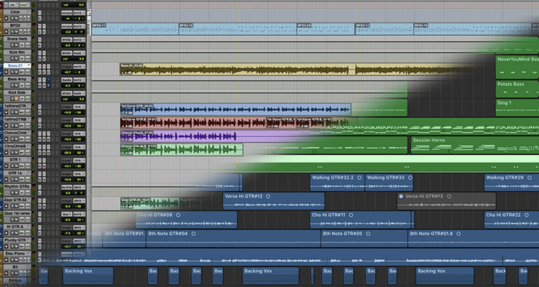The width and height of the screenshot is (539, 287).
Task: Open automation mode selector on Kick Rtn track
Action: point(27,59)
